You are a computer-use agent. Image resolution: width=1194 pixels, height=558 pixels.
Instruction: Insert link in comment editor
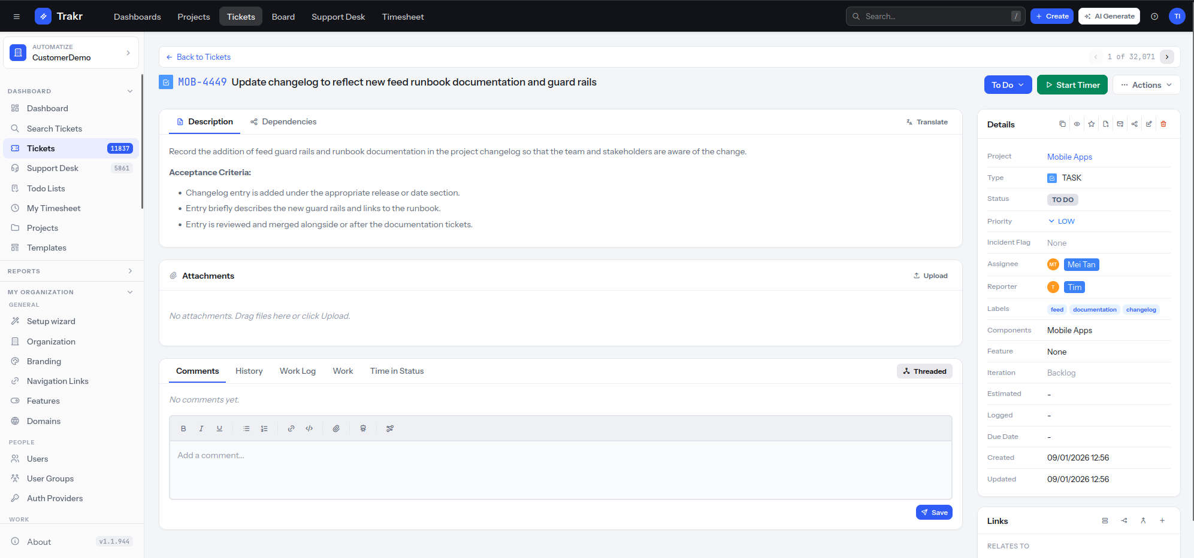pyautogui.click(x=291, y=428)
